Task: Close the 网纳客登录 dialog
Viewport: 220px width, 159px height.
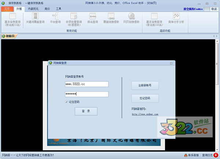Action: [x=171, y=63]
